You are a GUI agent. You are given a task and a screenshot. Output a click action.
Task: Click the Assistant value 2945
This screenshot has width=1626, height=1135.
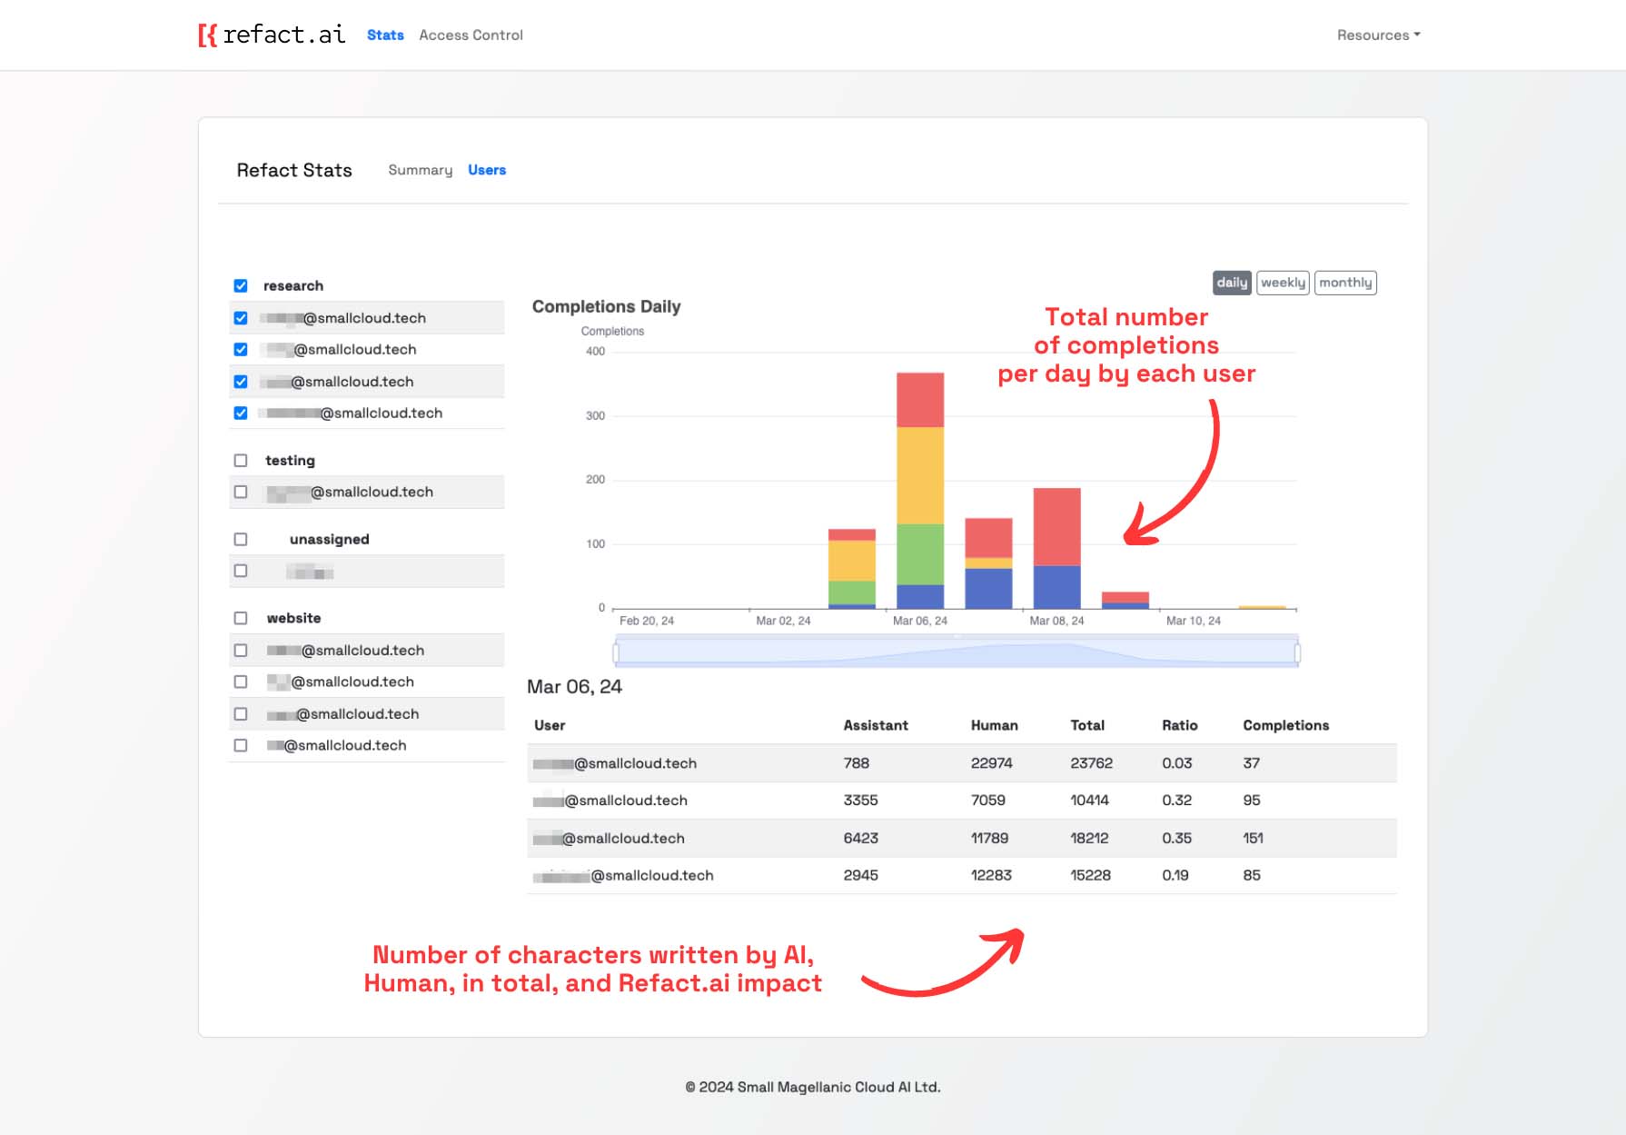860,875
